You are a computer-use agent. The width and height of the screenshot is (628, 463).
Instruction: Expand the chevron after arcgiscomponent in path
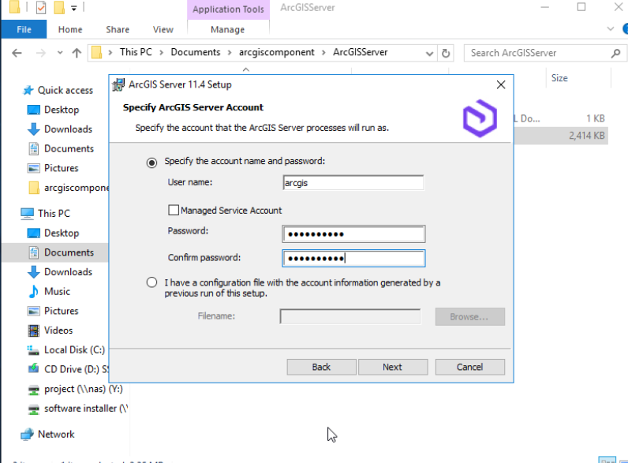(323, 53)
